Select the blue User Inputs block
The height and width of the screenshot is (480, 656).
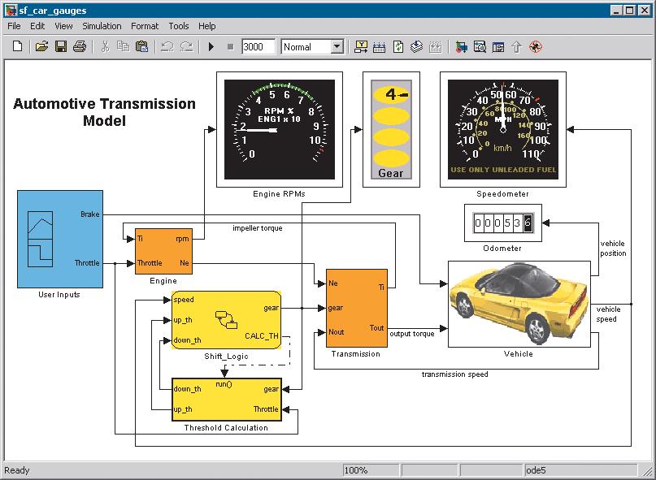(x=60, y=239)
